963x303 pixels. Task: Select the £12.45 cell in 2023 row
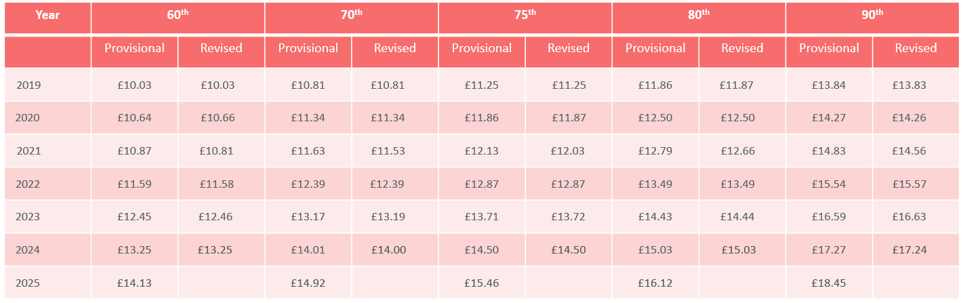tap(134, 217)
